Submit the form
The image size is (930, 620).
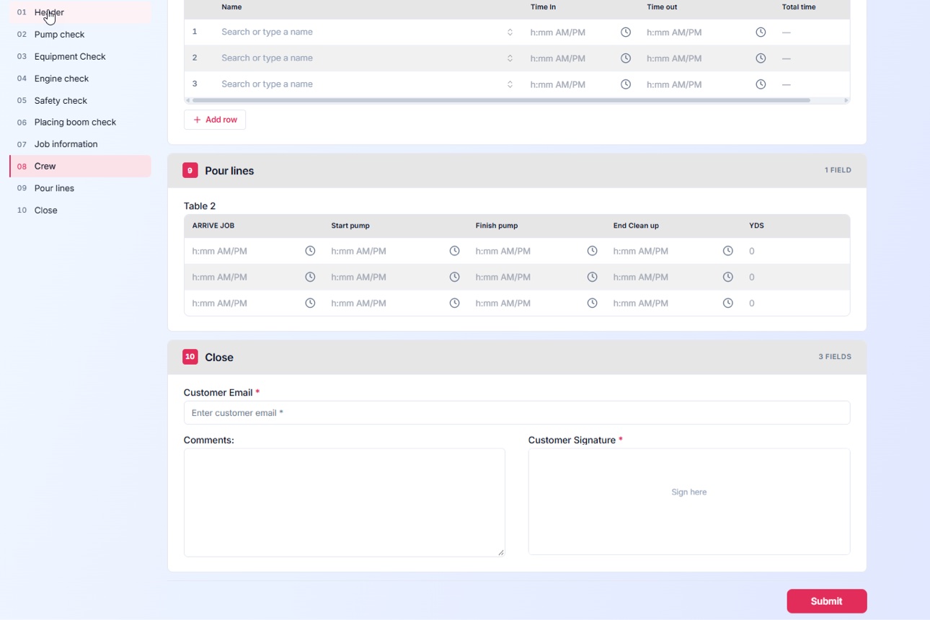coord(826,601)
